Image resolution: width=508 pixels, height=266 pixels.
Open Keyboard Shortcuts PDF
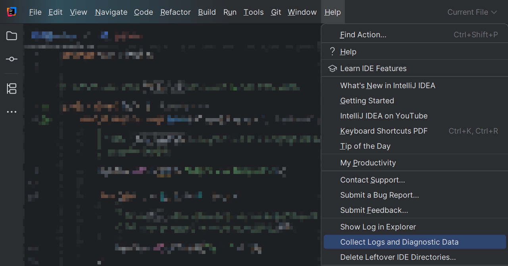[414, 131]
